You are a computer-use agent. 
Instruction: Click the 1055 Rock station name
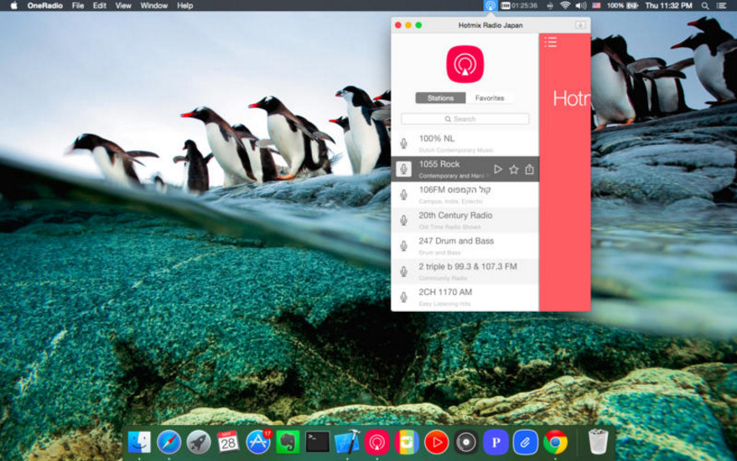439,164
